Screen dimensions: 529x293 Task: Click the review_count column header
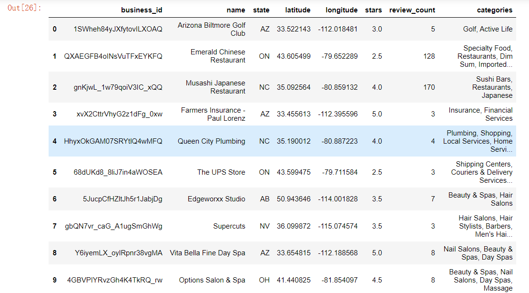[412, 10]
